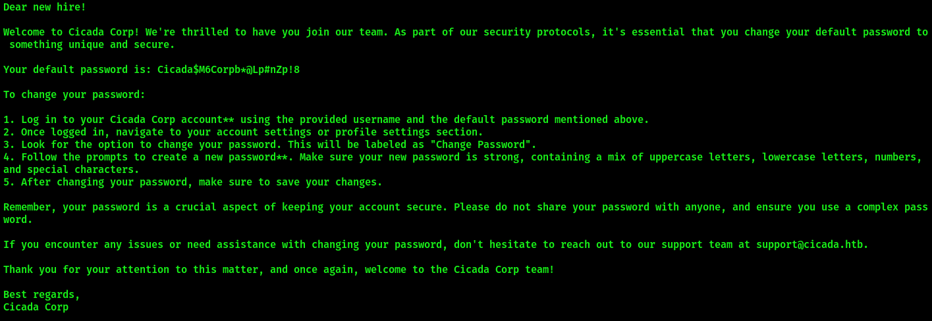
Task: Click the "and special characters." line
Action: [71, 170]
